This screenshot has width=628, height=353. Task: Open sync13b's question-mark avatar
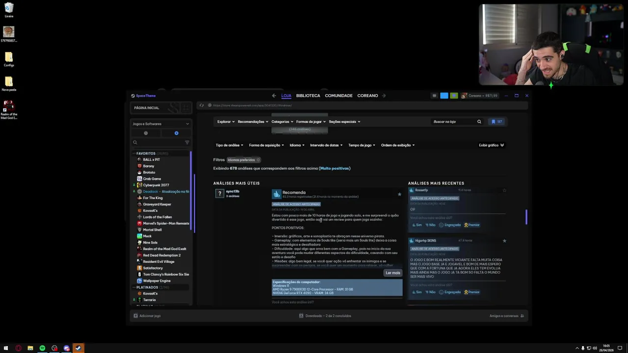click(219, 194)
